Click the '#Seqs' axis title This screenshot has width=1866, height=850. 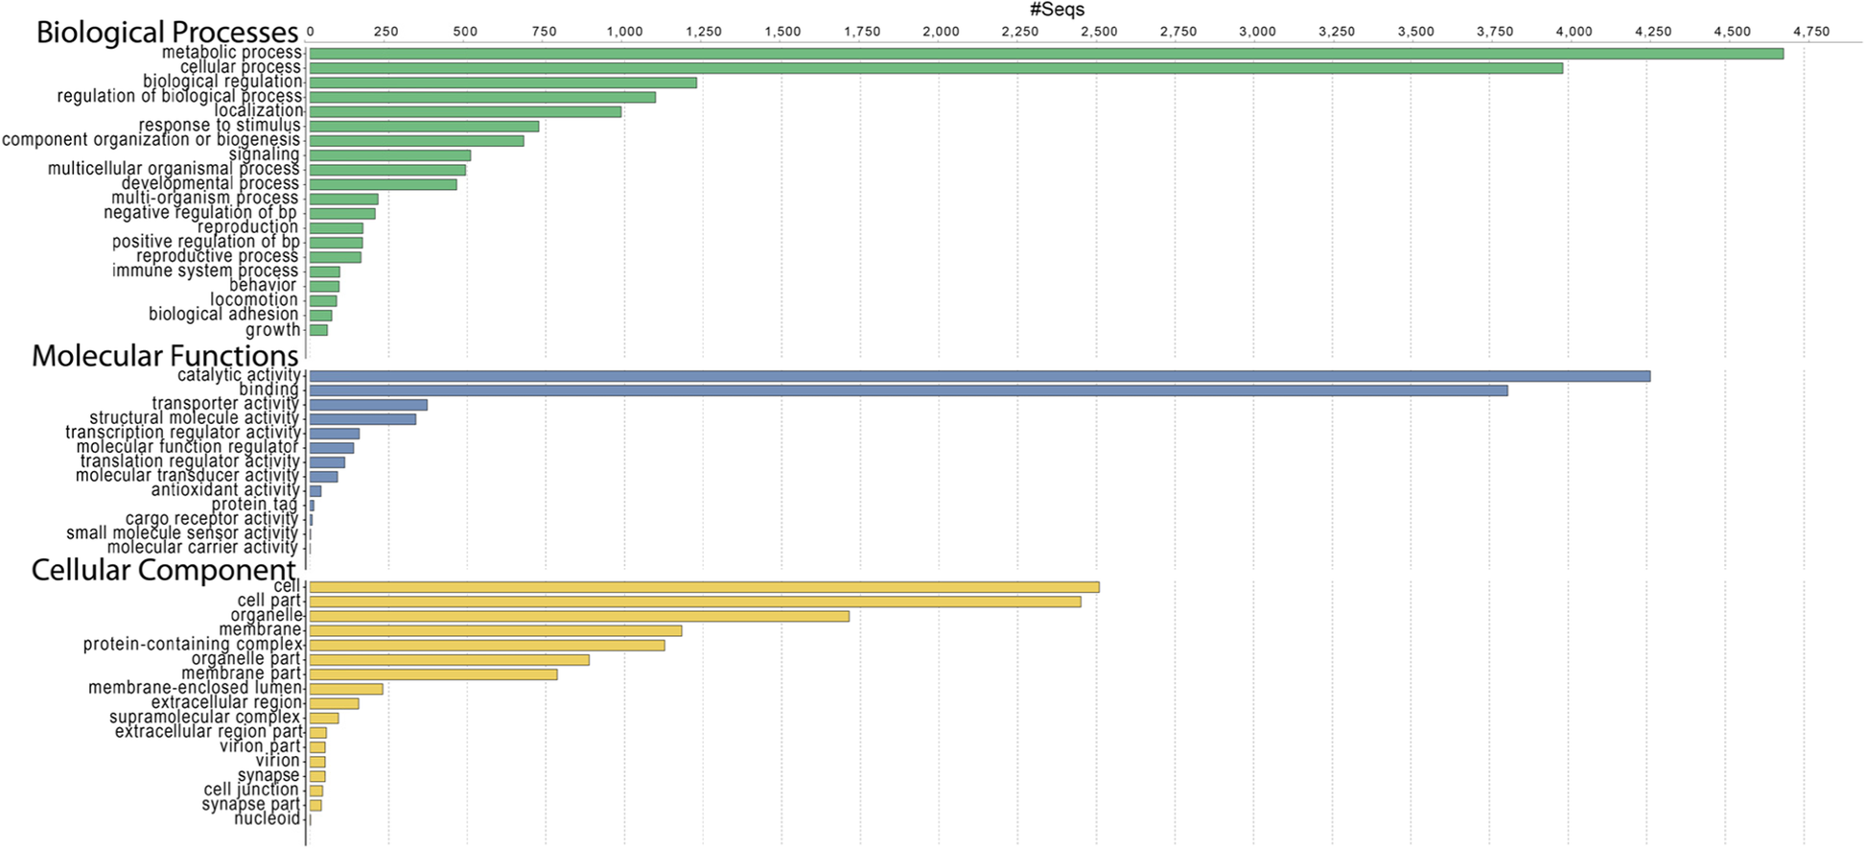(x=1057, y=10)
